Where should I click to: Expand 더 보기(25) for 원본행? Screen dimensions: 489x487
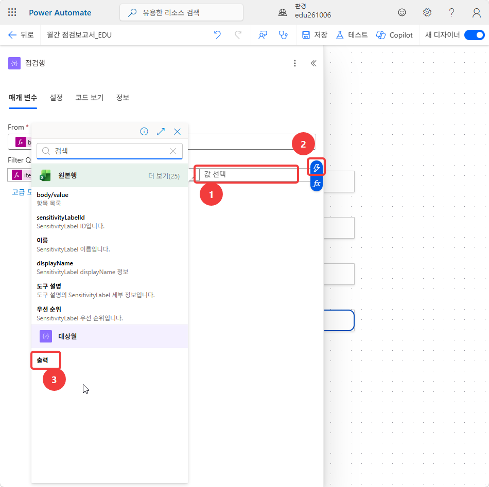164,176
